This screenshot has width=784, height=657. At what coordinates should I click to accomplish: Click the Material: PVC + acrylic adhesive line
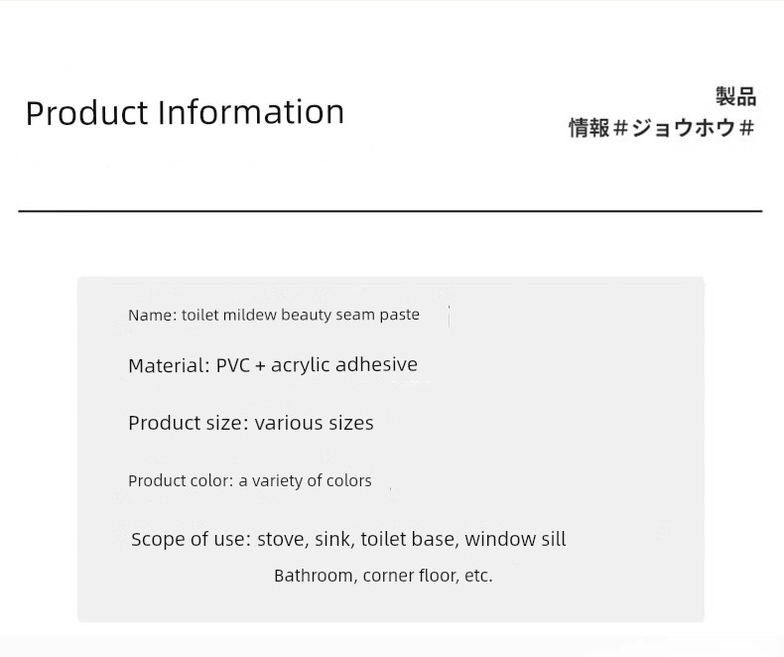pos(273,365)
